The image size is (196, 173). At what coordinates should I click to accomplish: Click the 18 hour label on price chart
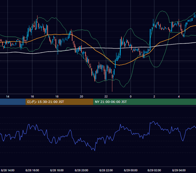57,96
